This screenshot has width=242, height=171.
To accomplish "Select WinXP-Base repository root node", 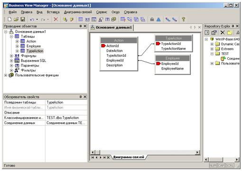I will (227, 39).
